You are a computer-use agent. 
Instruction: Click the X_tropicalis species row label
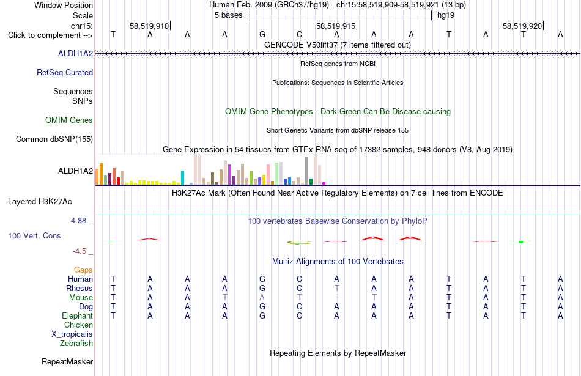click(72, 334)
